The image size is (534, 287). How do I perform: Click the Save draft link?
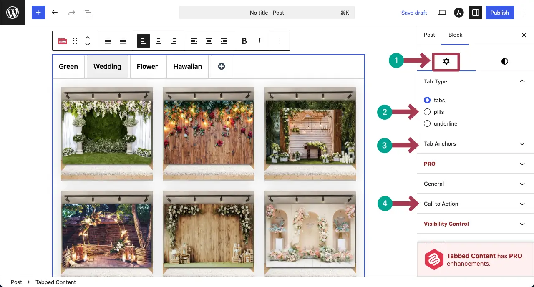[x=414, y=13]
